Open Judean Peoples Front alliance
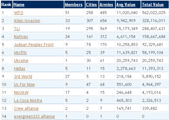 [34, 45]
